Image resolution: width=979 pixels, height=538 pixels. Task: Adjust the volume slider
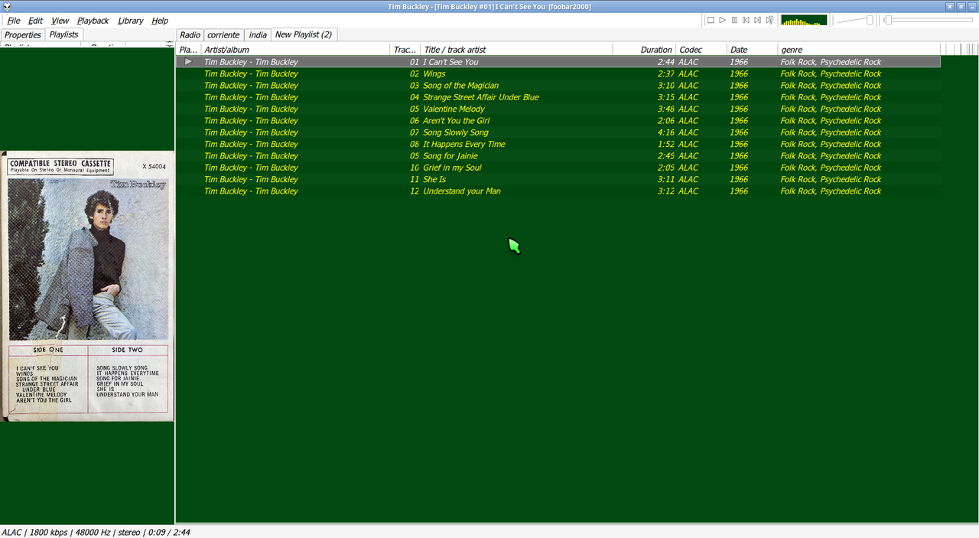pos(855,21)
